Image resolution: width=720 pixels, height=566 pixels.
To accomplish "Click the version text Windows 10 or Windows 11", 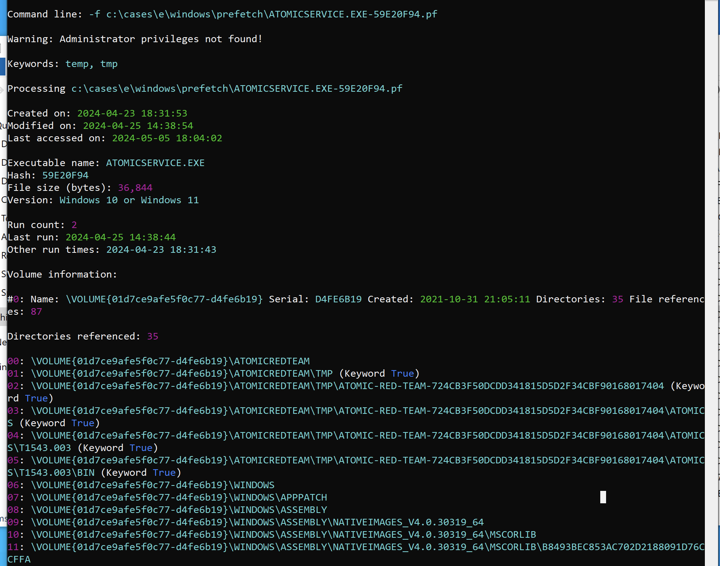I will (129, 200).
